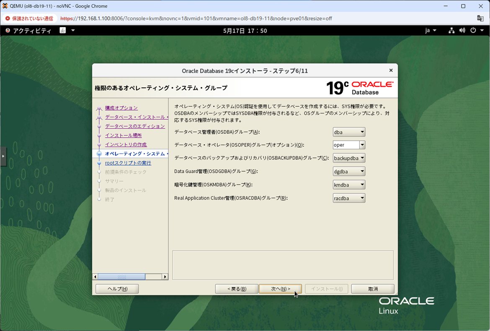Click the 次へ(N) next button
490x331 pixels.
[280, 289]
